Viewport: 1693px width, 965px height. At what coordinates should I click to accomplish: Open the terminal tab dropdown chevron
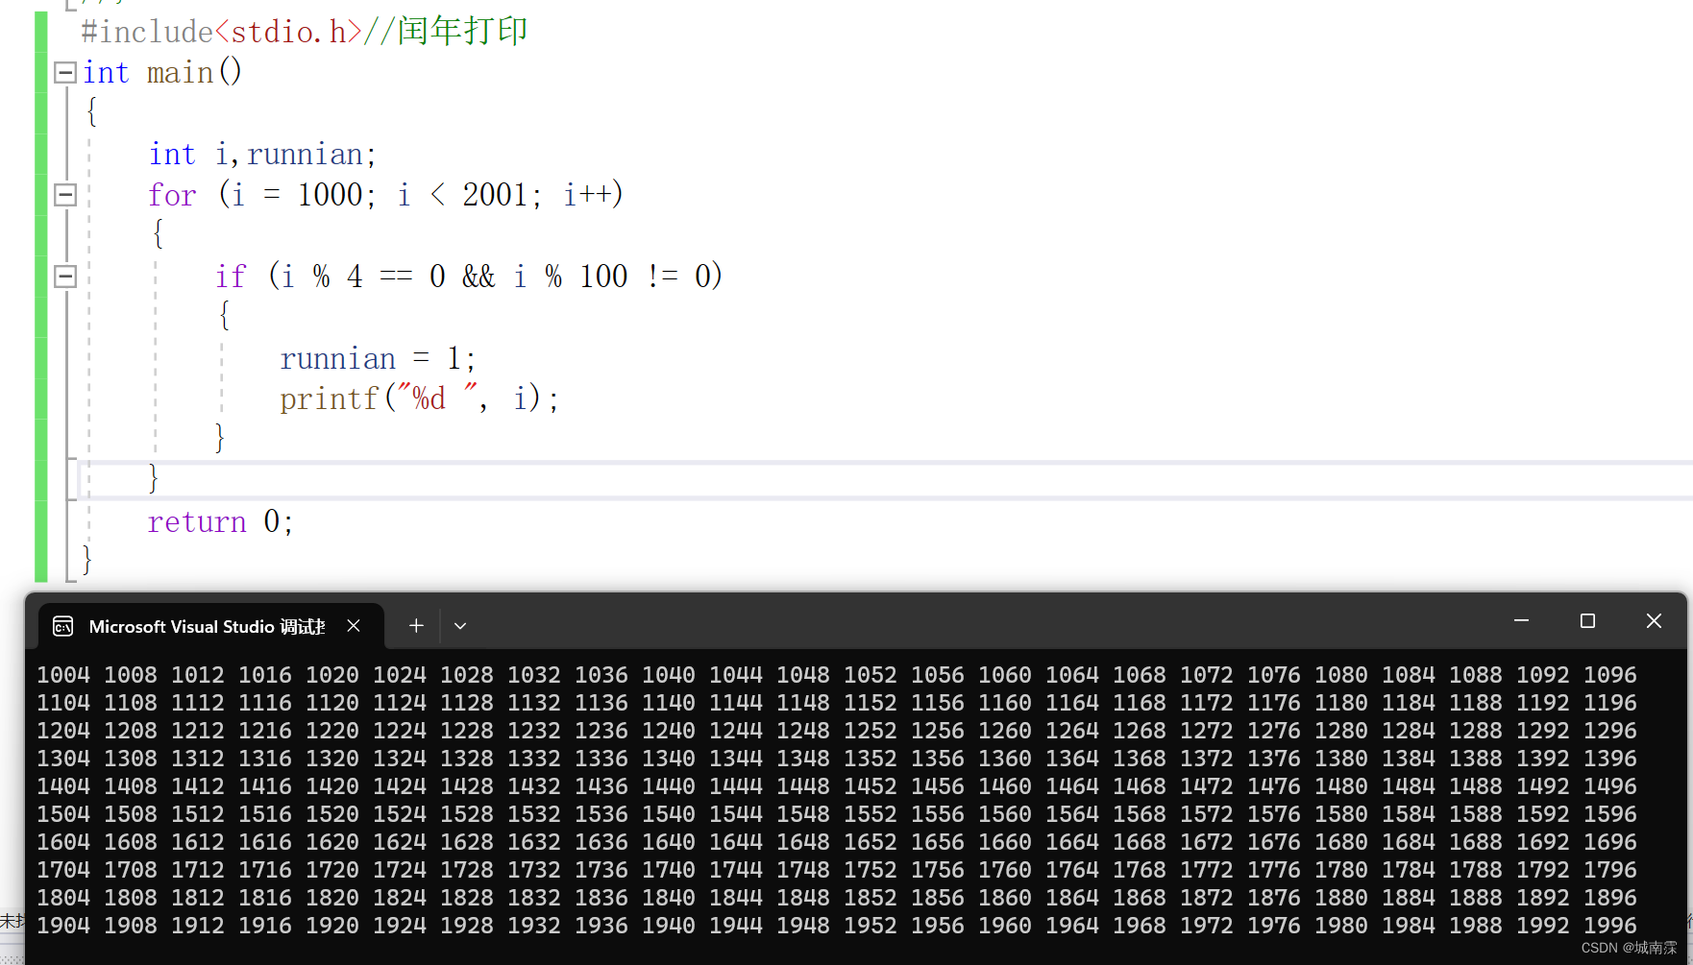click(x=460, y=626)
